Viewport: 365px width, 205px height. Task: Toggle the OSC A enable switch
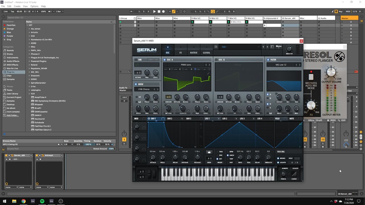pyautogui.click(x=165, y=60)
